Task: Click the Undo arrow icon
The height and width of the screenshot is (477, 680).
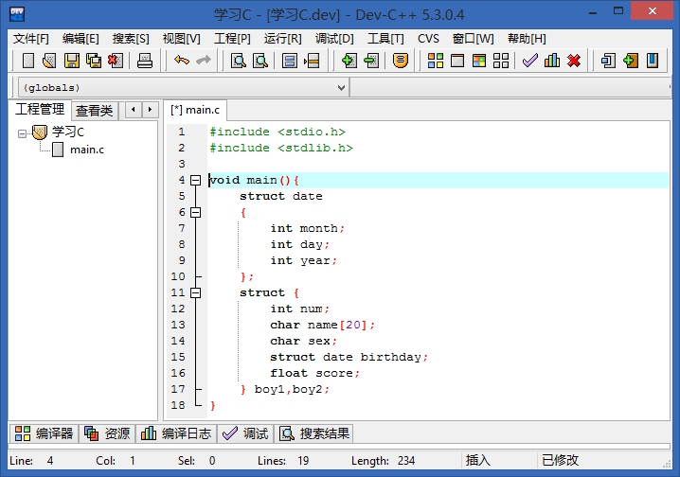Action: 182,61
